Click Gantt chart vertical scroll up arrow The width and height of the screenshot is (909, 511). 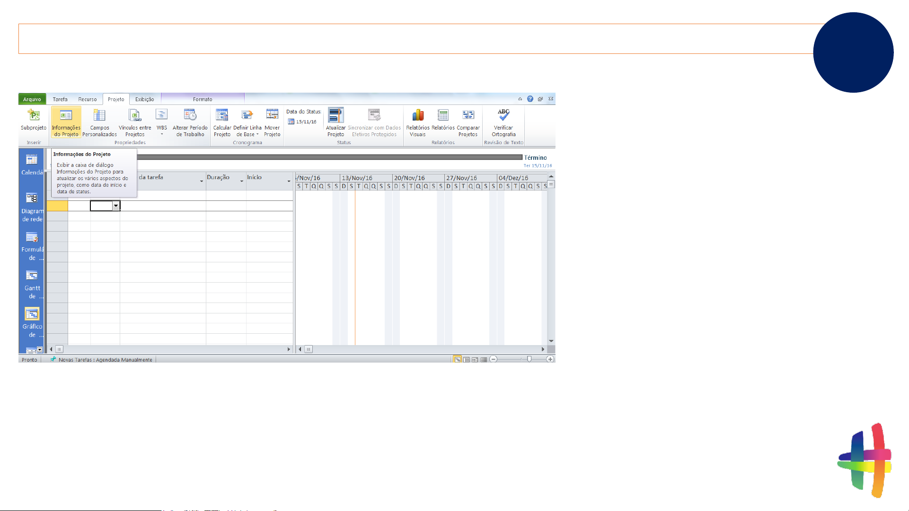[551, 176]
